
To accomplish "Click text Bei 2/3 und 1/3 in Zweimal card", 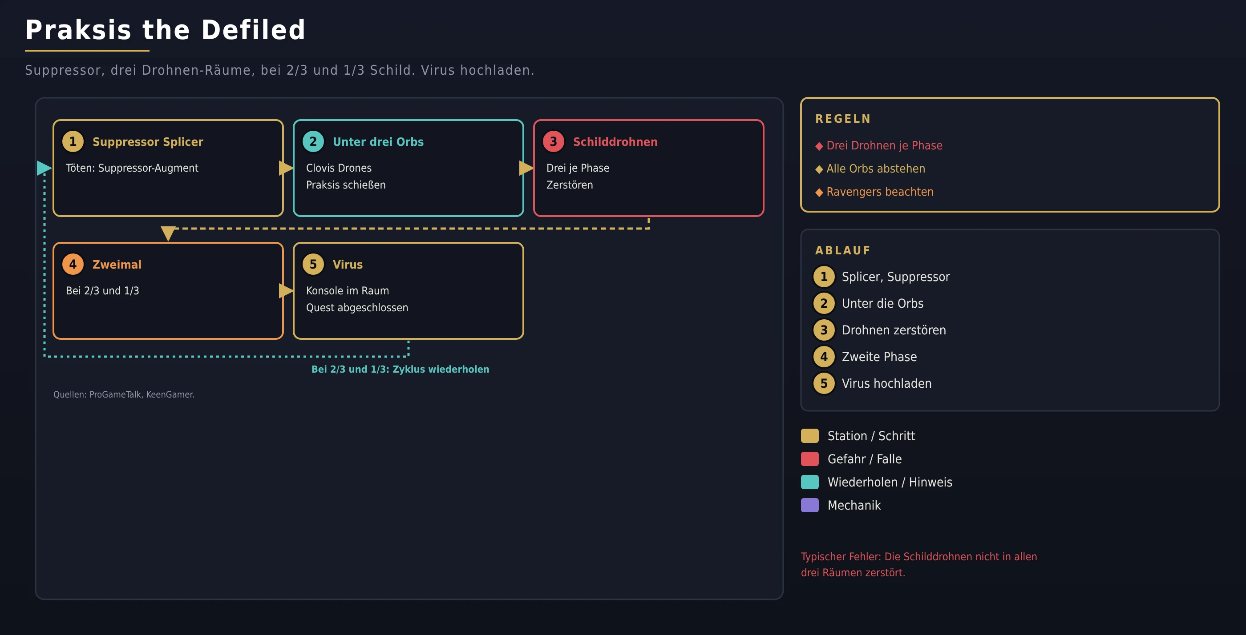I will pos(102,290).
